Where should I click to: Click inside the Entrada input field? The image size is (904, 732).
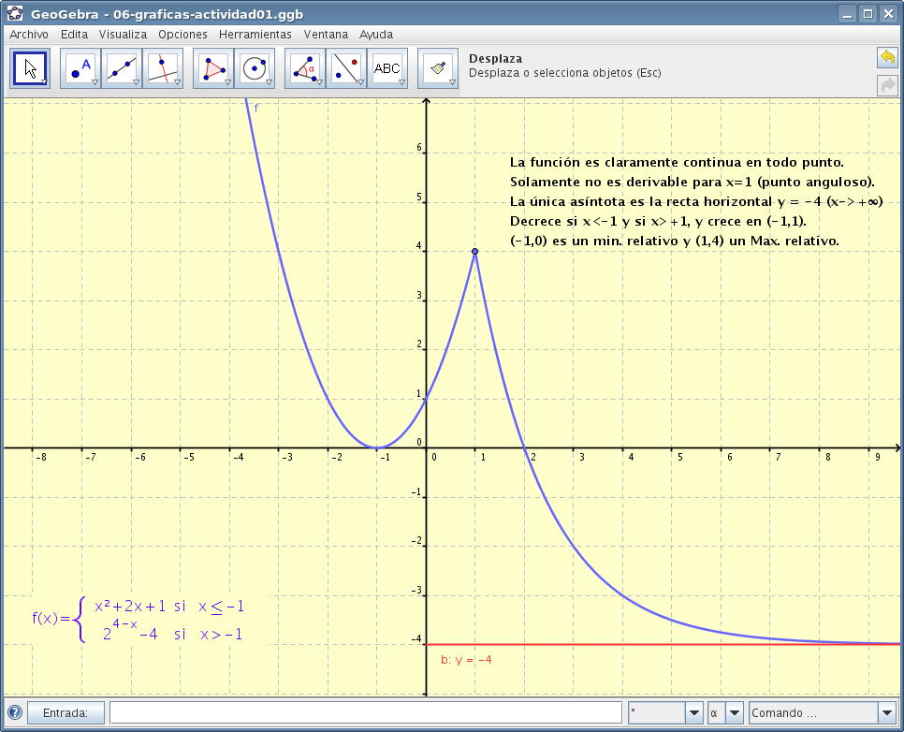coord(366,713)
